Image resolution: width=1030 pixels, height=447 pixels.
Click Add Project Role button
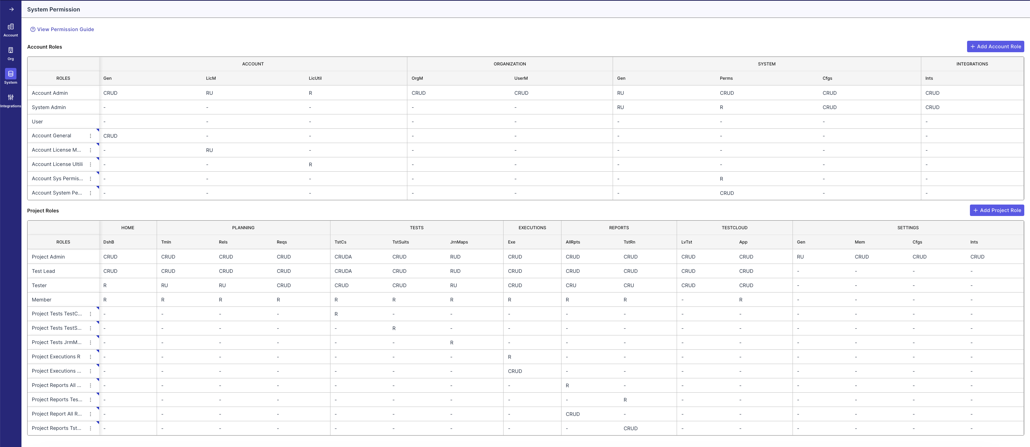tap(996, 210)
